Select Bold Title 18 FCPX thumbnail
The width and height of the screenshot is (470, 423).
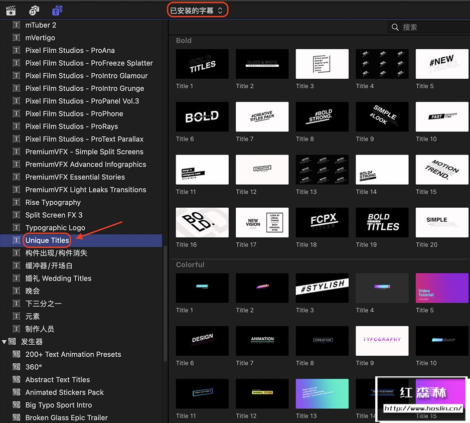(322, 222)
